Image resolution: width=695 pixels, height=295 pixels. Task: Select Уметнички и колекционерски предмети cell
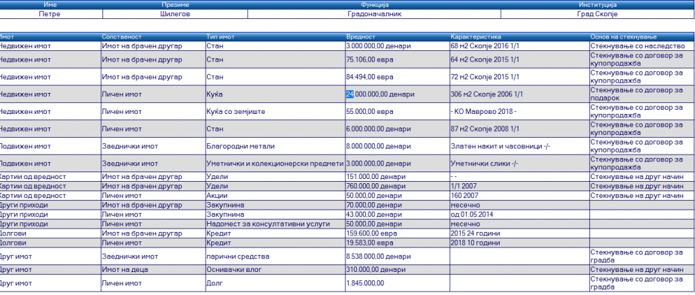276,163
